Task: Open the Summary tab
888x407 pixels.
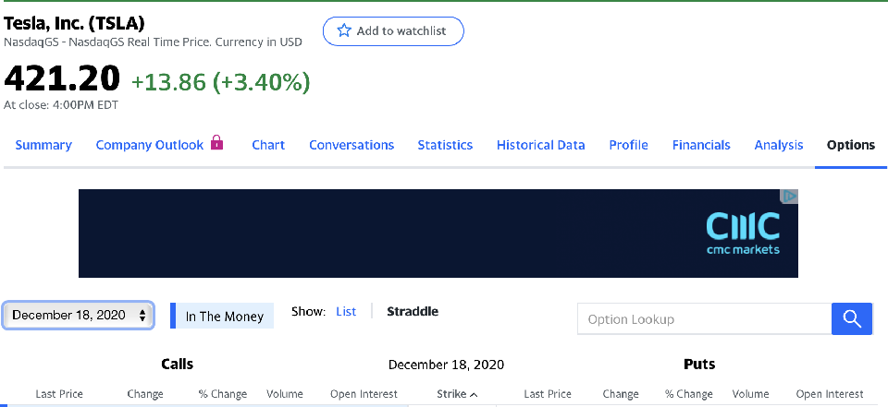Action: click(x=43, y=145)
